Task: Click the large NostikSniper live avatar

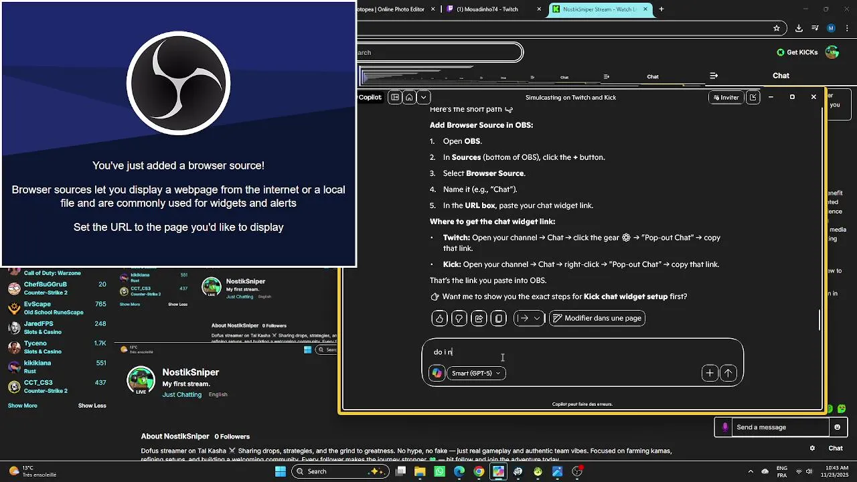Action: click(x=141, y=380)
